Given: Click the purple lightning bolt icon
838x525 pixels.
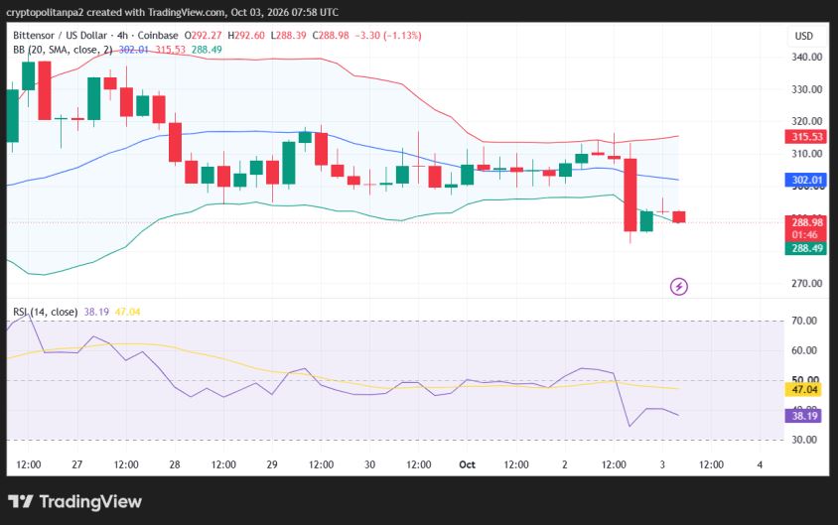Looking at the screenshot, I should (679, 287).
